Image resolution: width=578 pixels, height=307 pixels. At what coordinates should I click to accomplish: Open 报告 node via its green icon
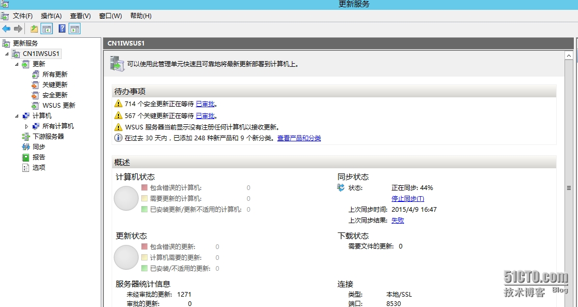25,157
